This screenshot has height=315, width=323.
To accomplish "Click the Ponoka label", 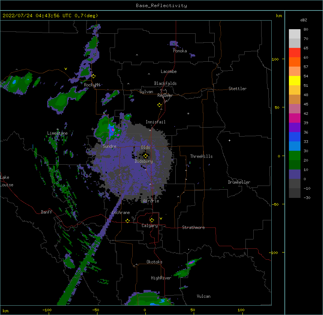I will 180,51.
